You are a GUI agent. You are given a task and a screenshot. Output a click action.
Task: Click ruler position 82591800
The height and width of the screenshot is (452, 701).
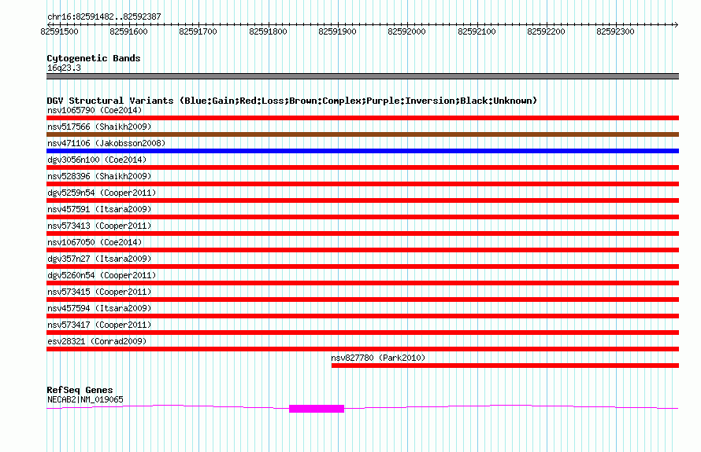268,31
